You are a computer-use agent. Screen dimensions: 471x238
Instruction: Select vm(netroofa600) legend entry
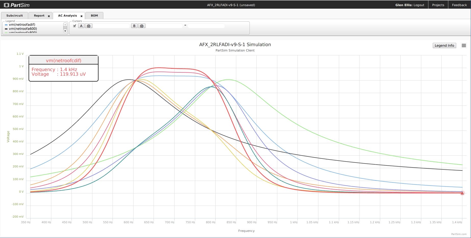click(x=23, y=29)
